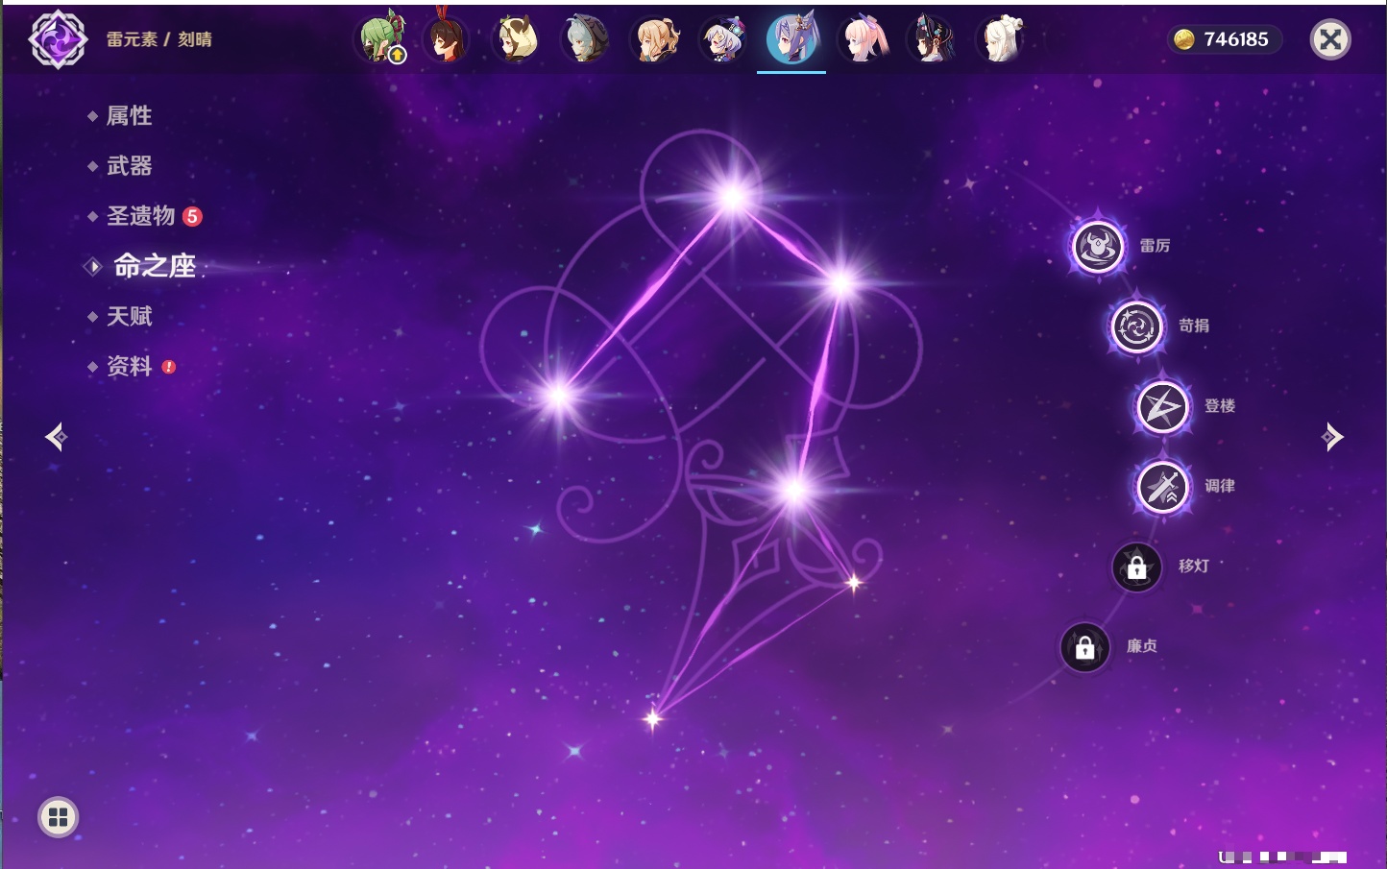The image size is (1387, 869).
Task: Click the 746185 Mora amount
Action: pyautogui.click(x=1236, y=39)
